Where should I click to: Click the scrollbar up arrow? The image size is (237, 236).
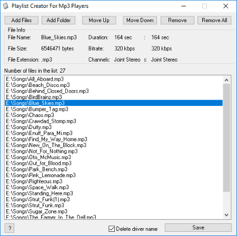tap(226, 80)
